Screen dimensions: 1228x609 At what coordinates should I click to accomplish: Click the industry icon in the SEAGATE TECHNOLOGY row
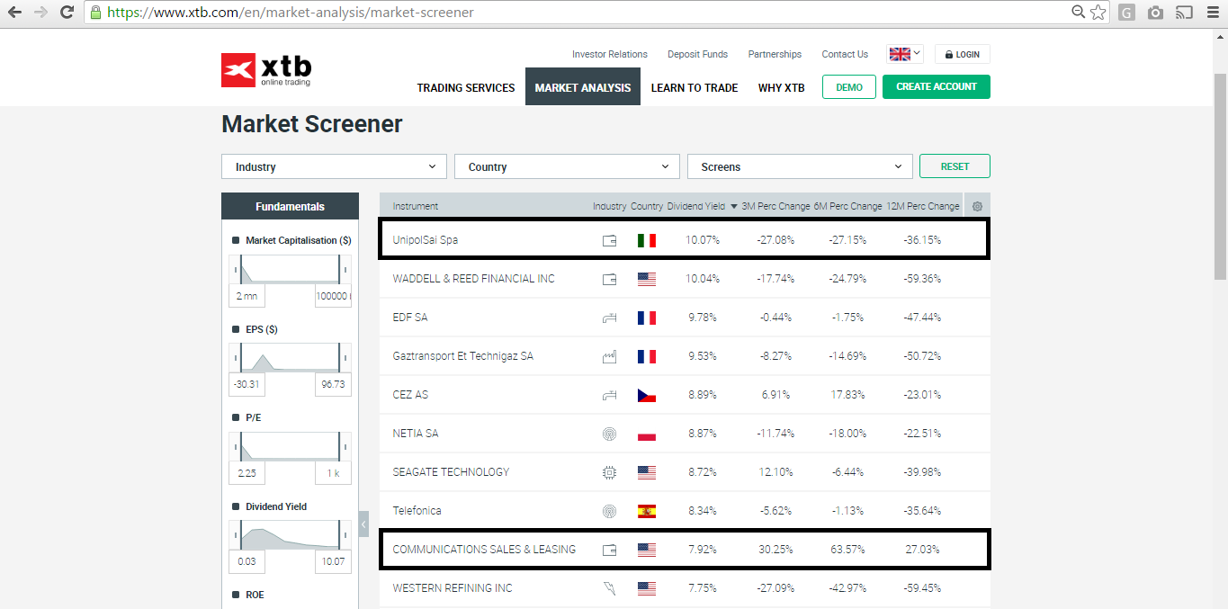click(609, 472)
